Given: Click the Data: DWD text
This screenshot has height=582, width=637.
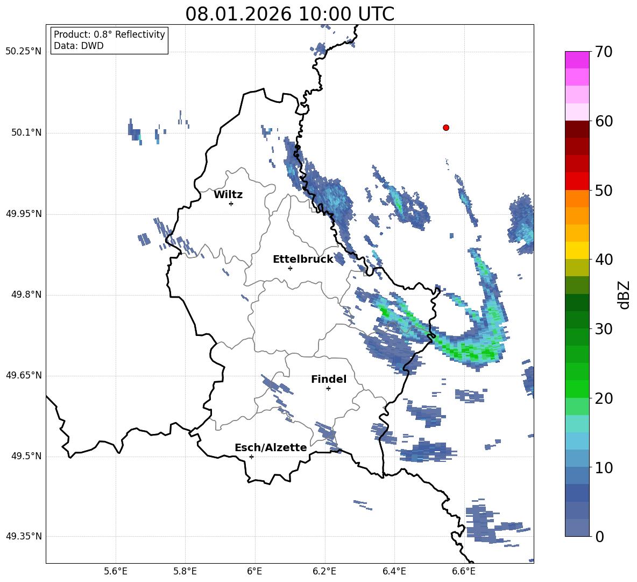Looking at the screenshot, I should click(x=79, y=46).
